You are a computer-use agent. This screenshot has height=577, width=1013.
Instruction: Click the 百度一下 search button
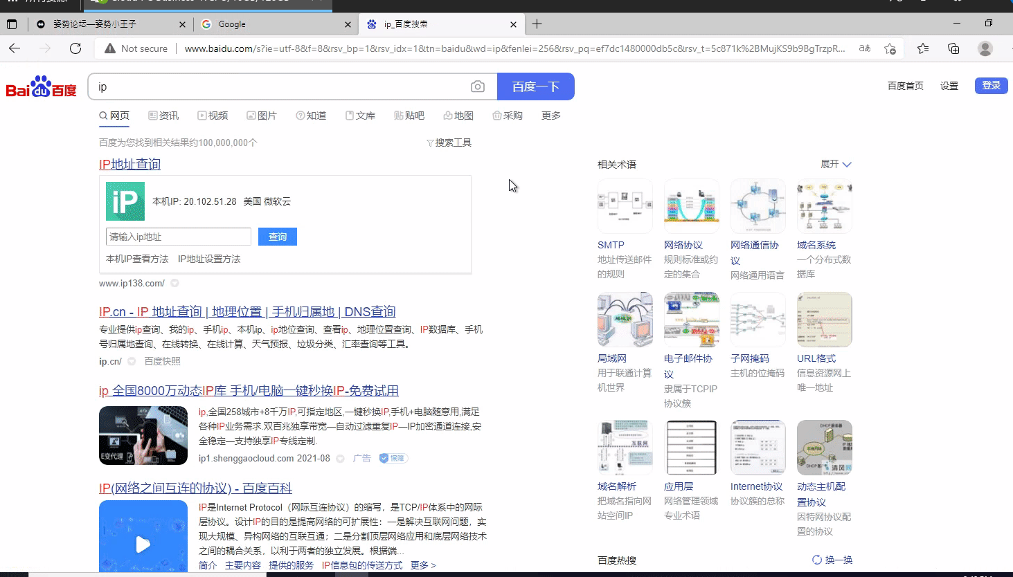[x=536, y=86]
